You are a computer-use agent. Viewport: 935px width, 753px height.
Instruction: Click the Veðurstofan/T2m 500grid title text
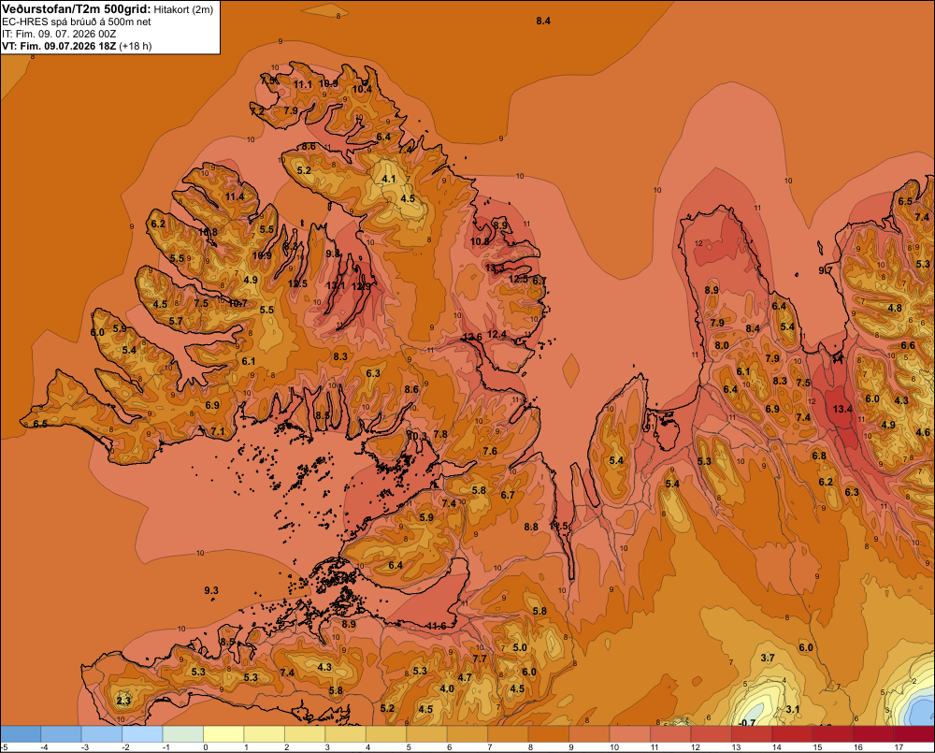click(77, 8)
